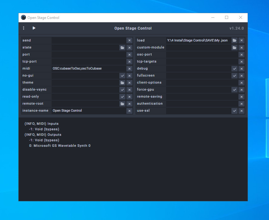Focus the remote-saving input field
269x220 pixels.
tap(202, 97)
